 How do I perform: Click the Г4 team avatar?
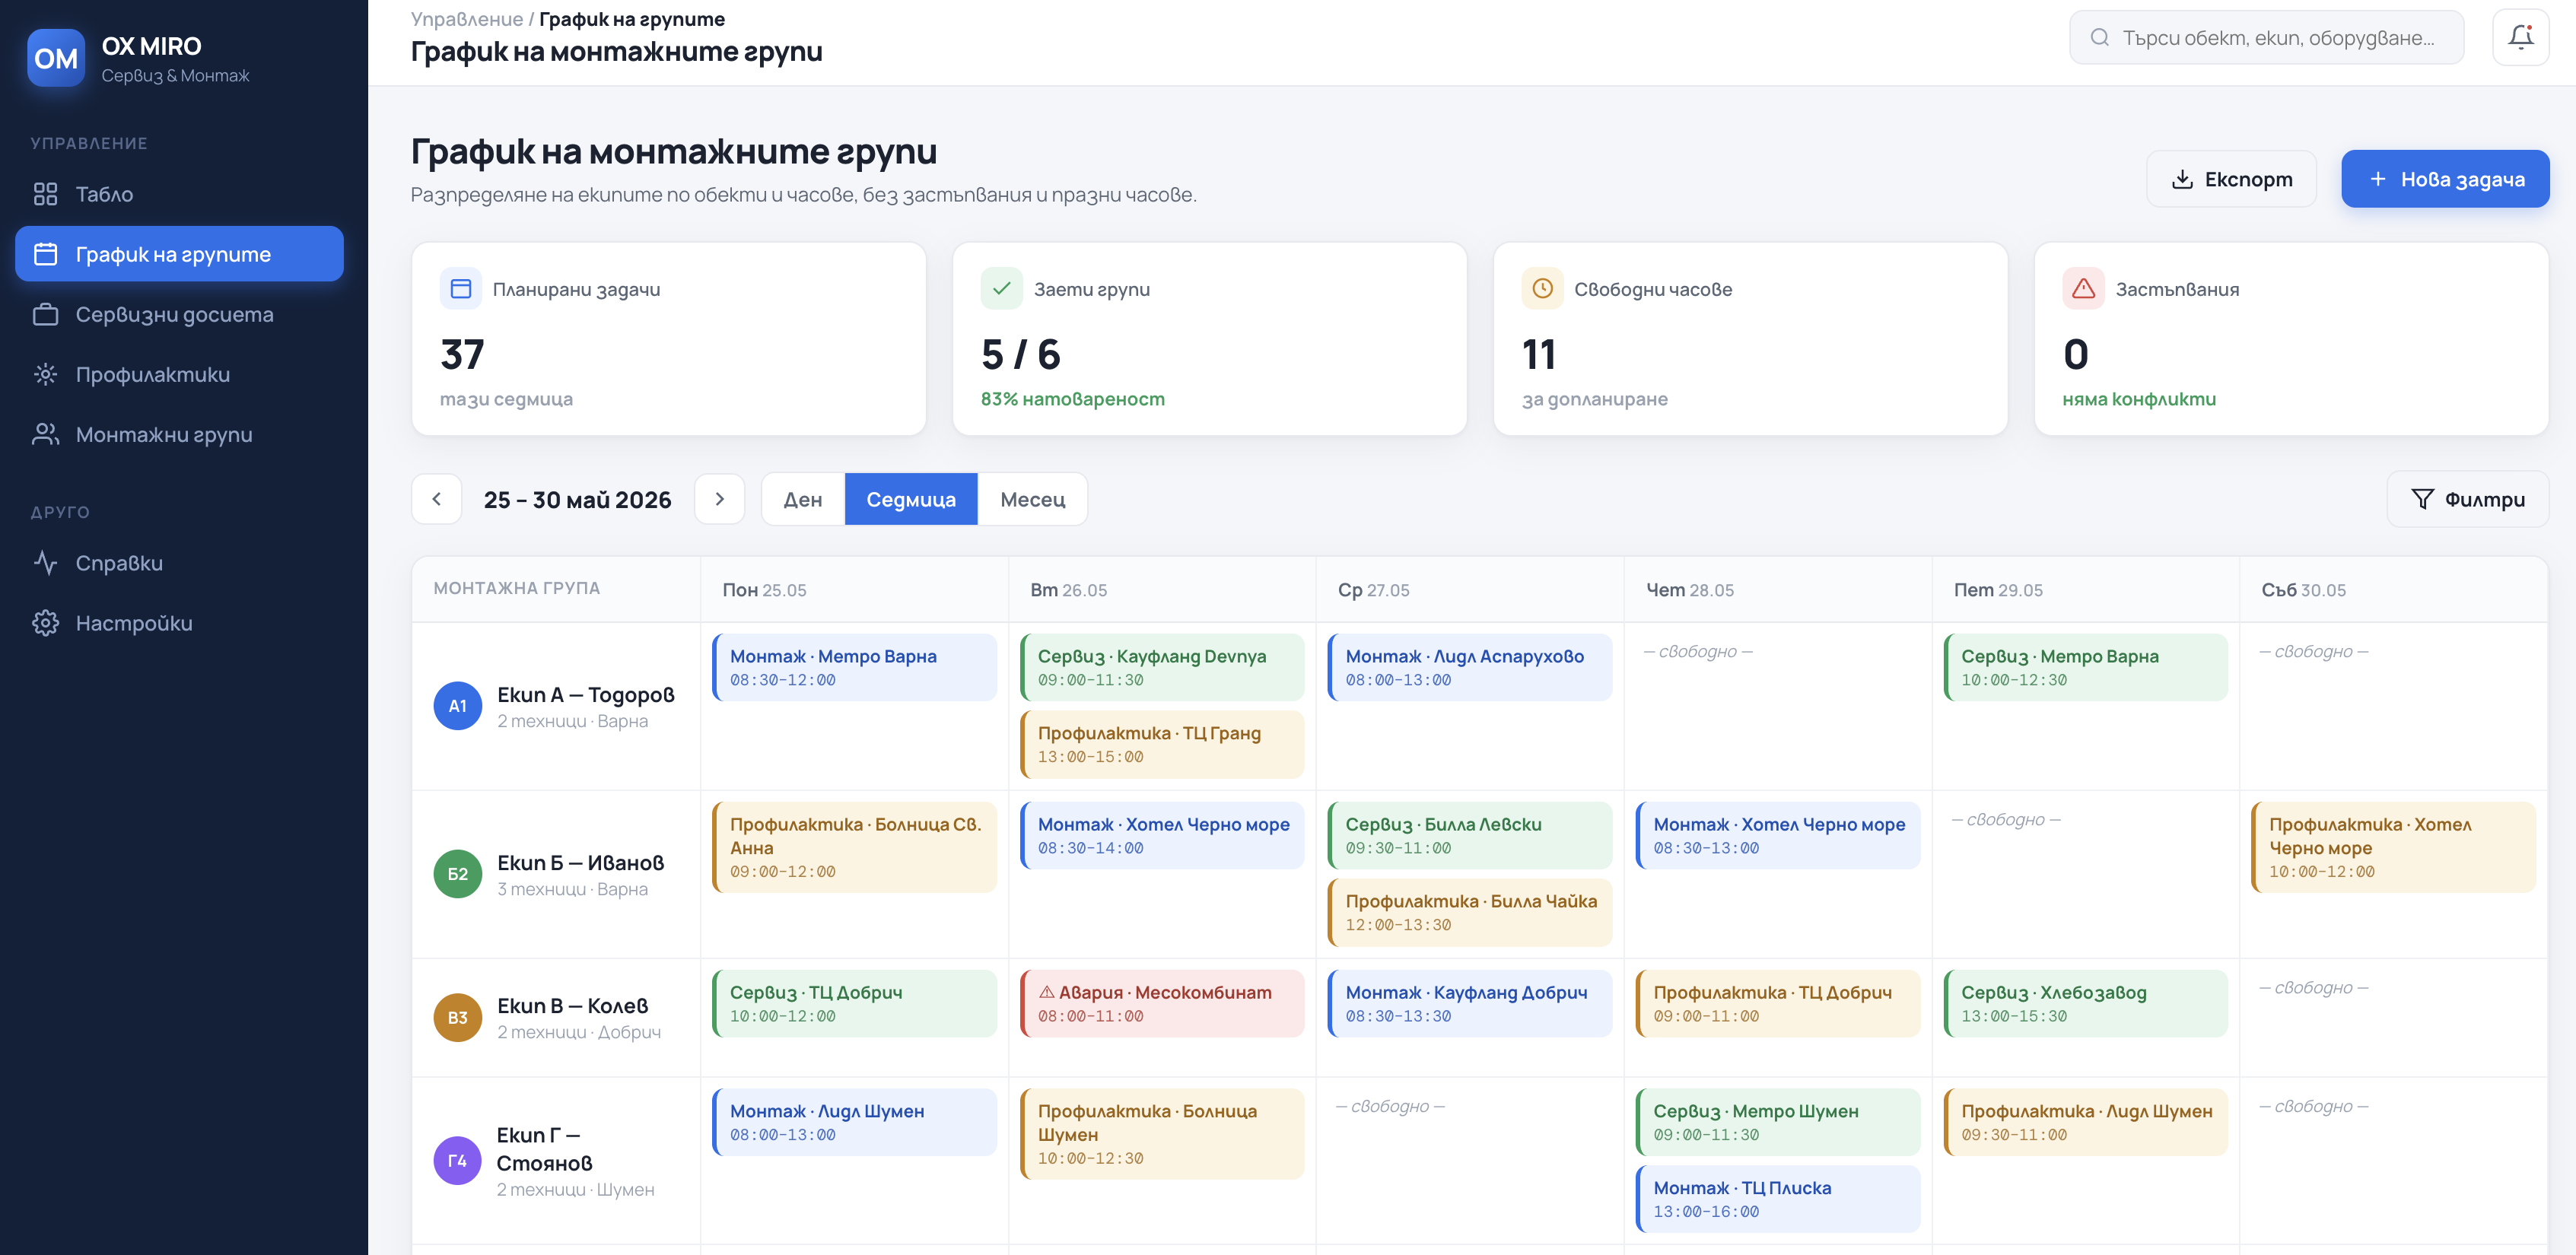(x=458, y=1161)
